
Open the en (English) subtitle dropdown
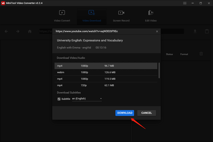87,99
